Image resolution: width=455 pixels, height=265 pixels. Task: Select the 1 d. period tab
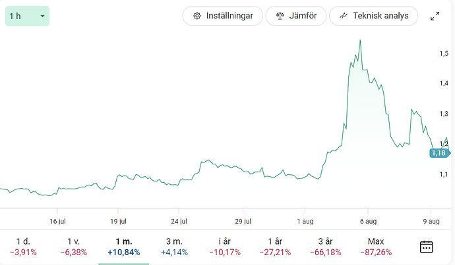tap(23, 246)
